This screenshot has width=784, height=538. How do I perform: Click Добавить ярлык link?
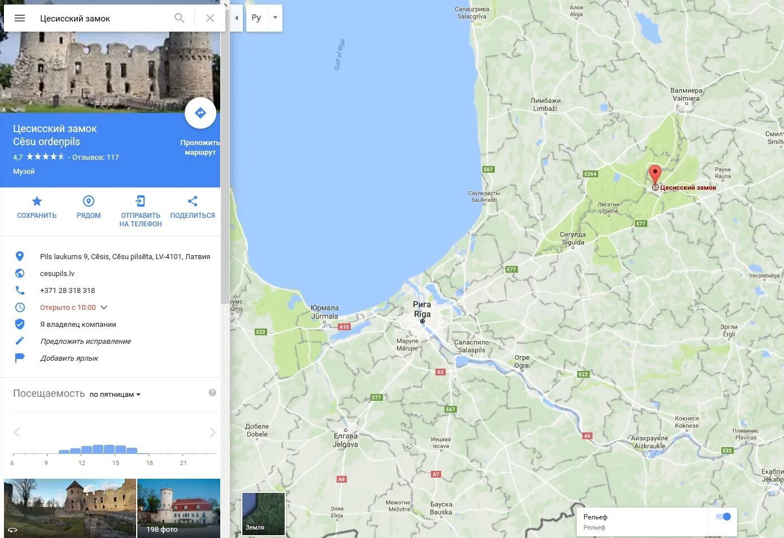point(69,358)
